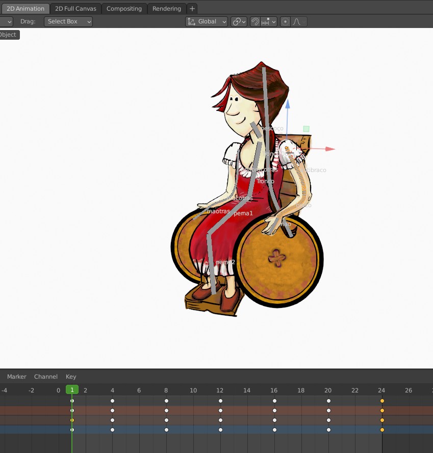The height and width of the screenshot is (453, 433).
Task: Select the top-row keyframe at frame 12
Action: 220,401
